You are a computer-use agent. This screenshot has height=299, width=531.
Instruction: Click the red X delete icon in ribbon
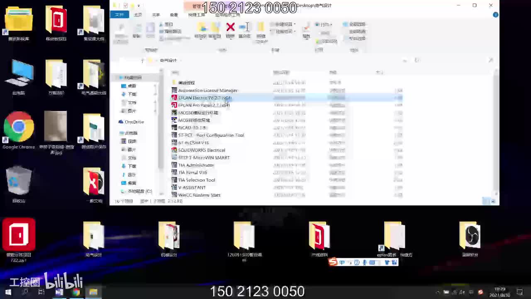coord(230,27)
